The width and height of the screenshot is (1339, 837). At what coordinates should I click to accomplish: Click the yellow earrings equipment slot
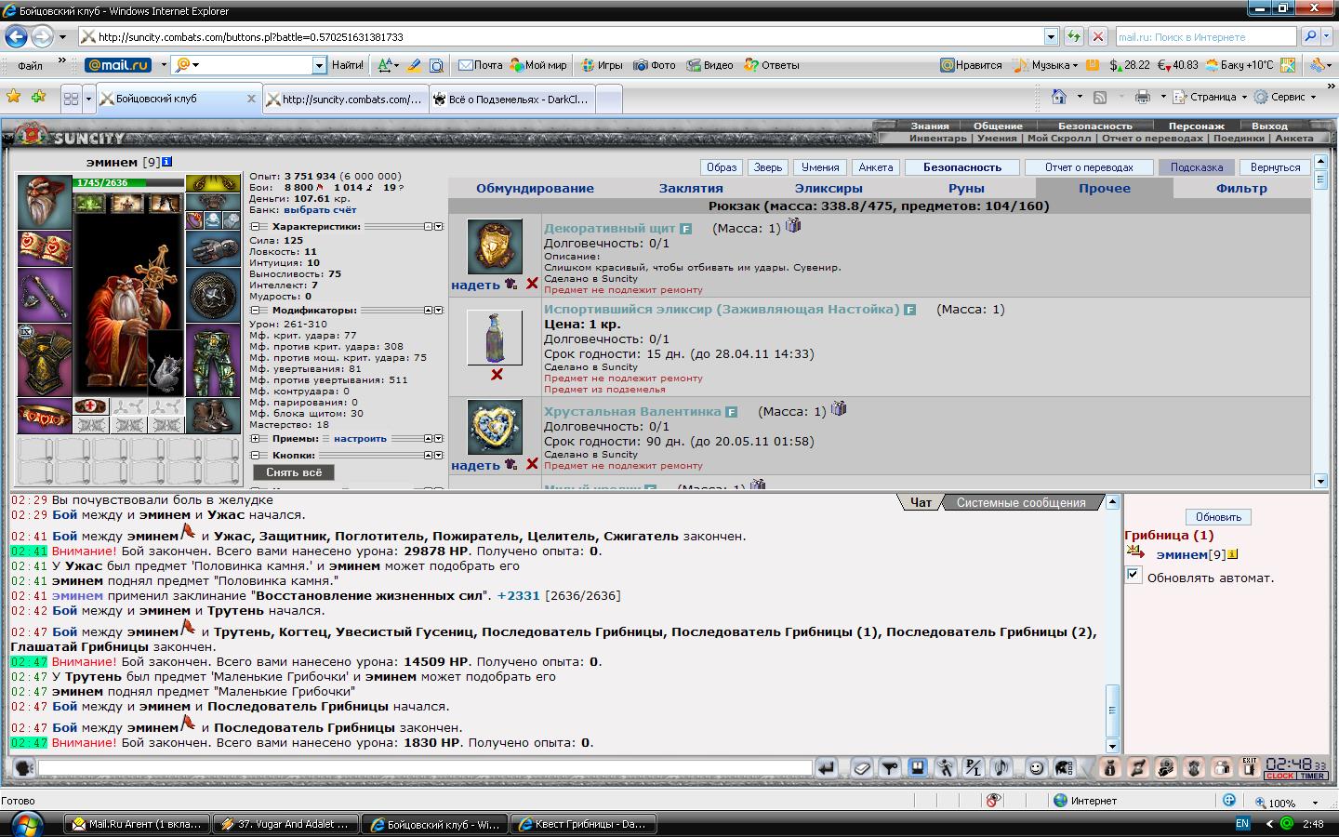(x=213, y=183)
